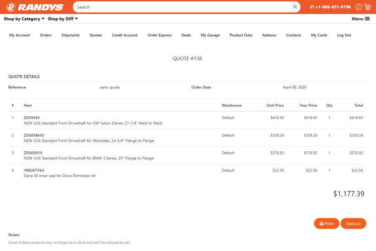Open the Shipments tab
This screenshot has height=251, width=376.
(x=71, y=35)
